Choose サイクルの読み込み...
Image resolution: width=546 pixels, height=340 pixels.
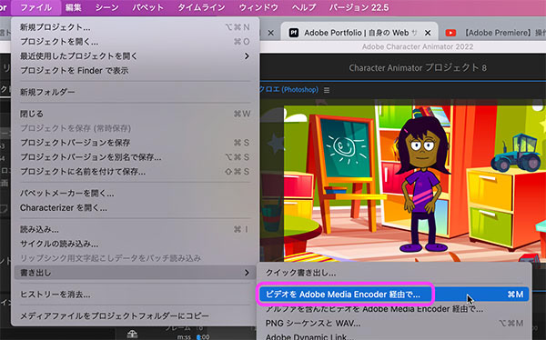135,244
